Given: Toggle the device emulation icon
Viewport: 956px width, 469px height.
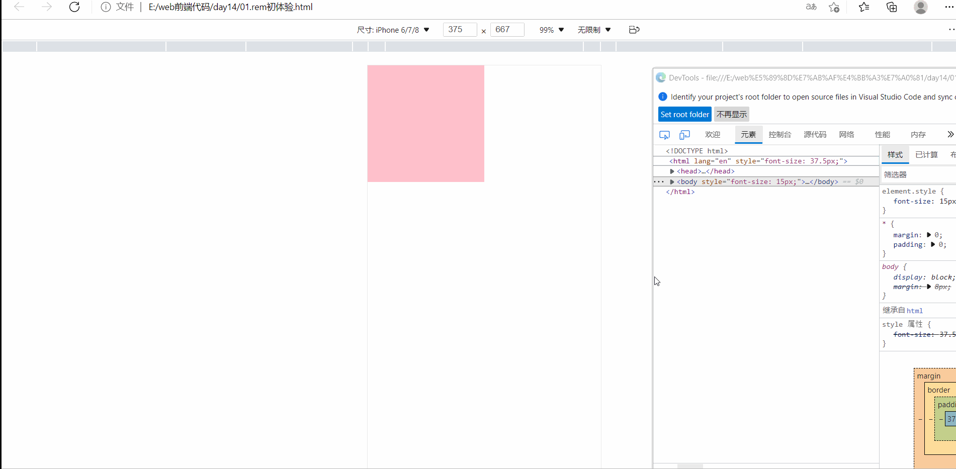Looking at the screenshot, I should coord(684,134).
